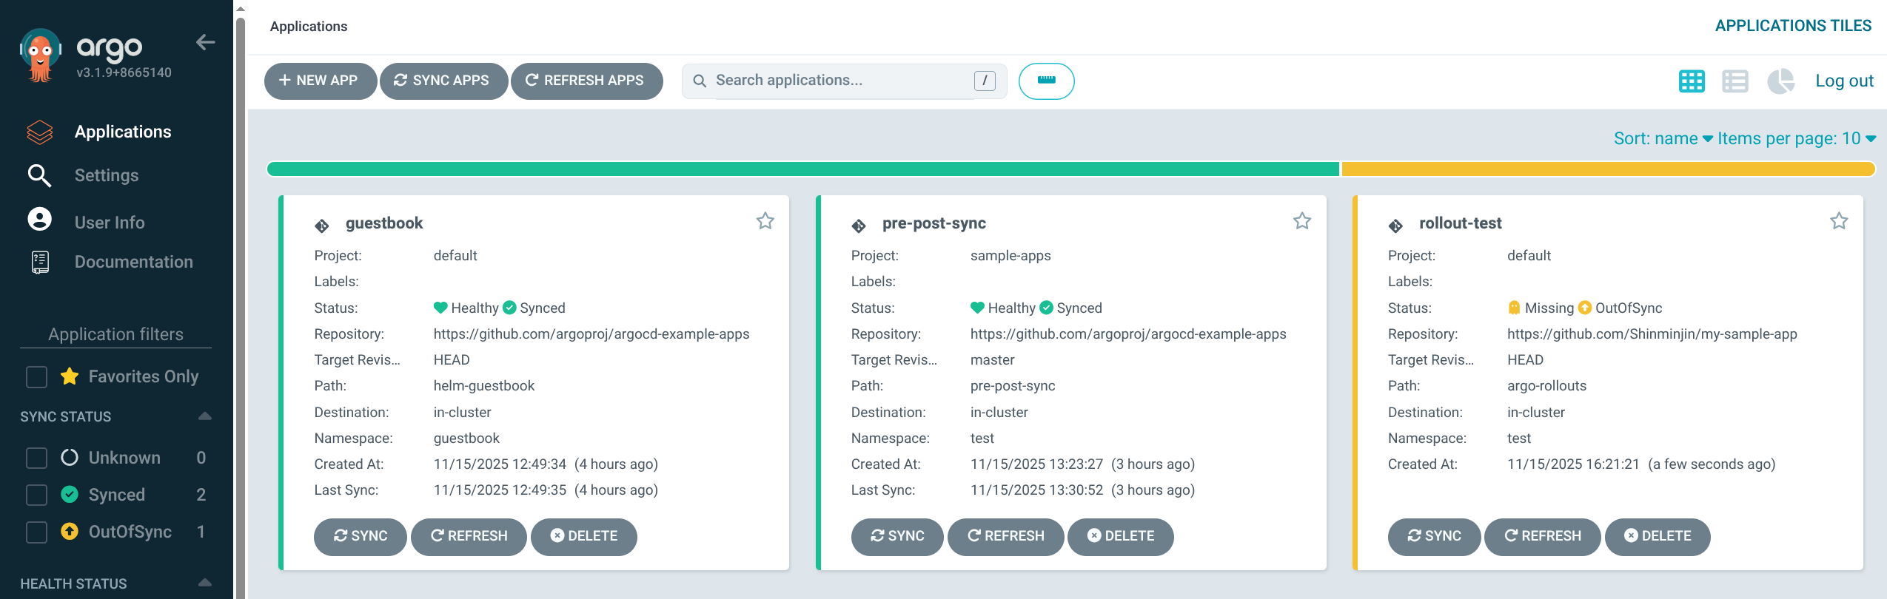The image size is (1887, 599).
Task: Favorite the pre-post-sync app star
Action: tap(1301, 221)
